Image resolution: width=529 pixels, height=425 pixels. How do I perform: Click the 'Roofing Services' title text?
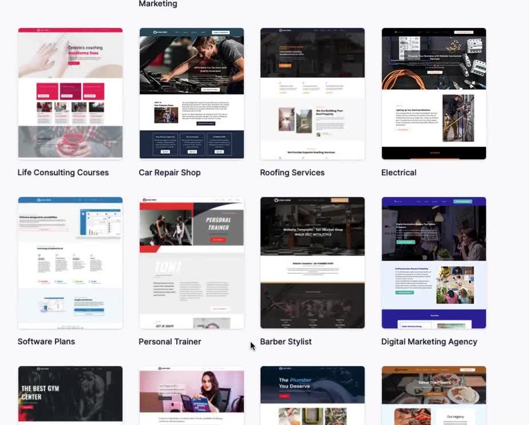292,173
